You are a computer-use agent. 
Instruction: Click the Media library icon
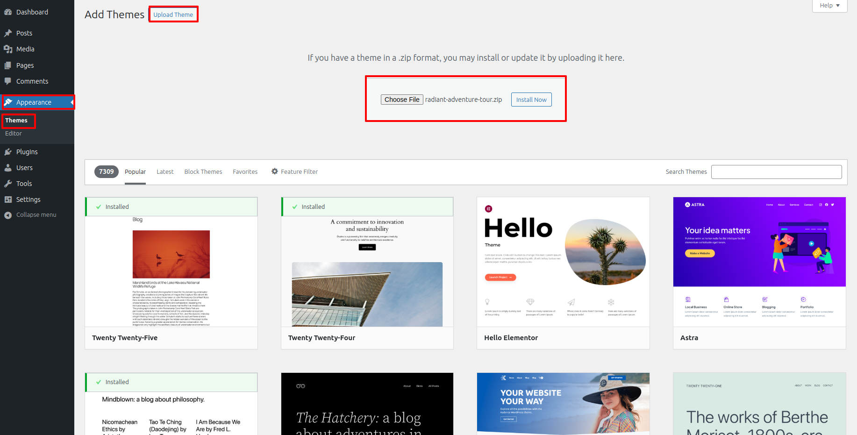tap(8, 49)
